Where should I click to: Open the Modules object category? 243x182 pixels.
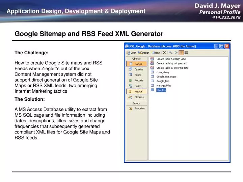pos(137,97)
